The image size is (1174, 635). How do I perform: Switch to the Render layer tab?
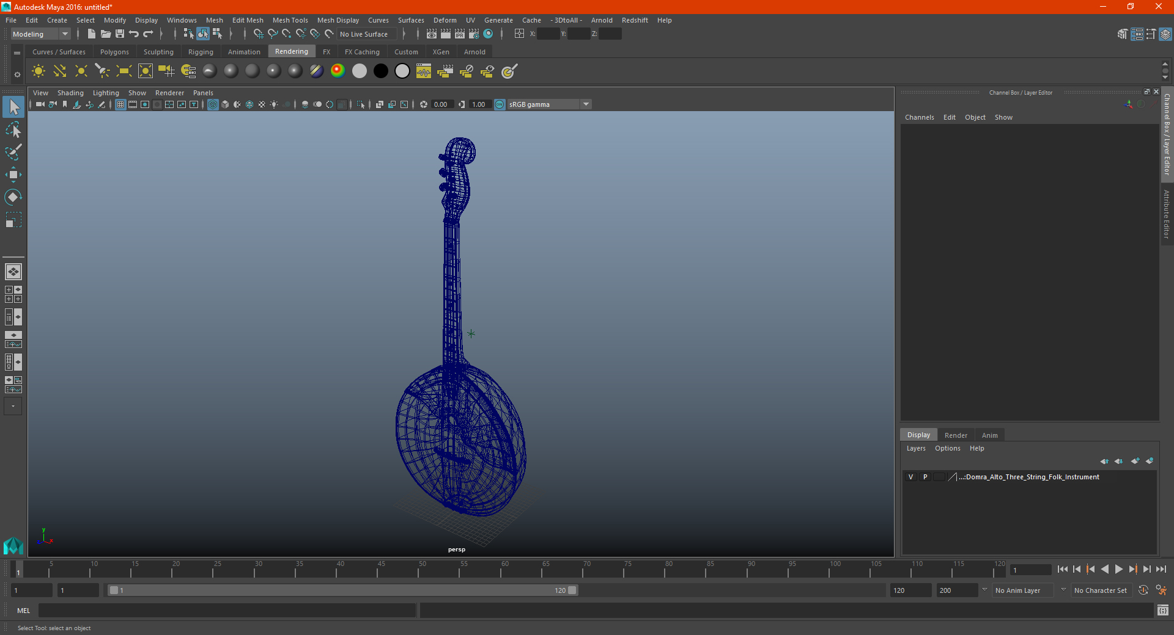tap(956, 435)
